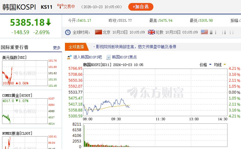Open 进入韩国KOSPI吧 forum link
The image size is (241, 149).
click(x=87, y=57)
